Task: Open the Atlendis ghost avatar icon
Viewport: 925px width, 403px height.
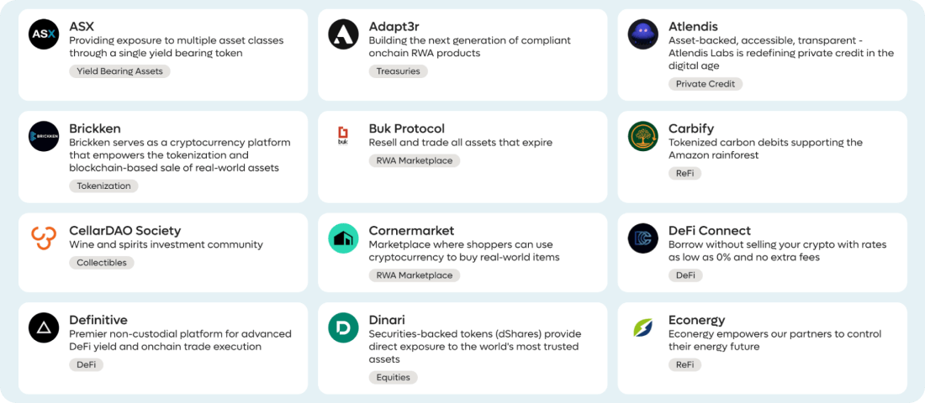Action: tap(643, 34)
